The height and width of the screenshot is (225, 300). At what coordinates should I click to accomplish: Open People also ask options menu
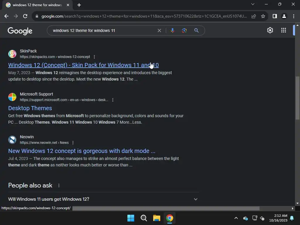[x=59, y=185]
